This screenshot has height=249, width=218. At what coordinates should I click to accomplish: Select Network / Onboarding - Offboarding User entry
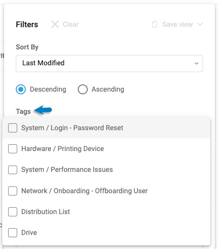click(106, 191)
